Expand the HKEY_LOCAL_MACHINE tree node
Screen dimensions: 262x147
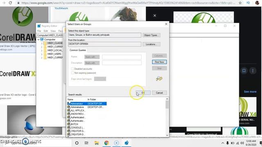point(42,50)
